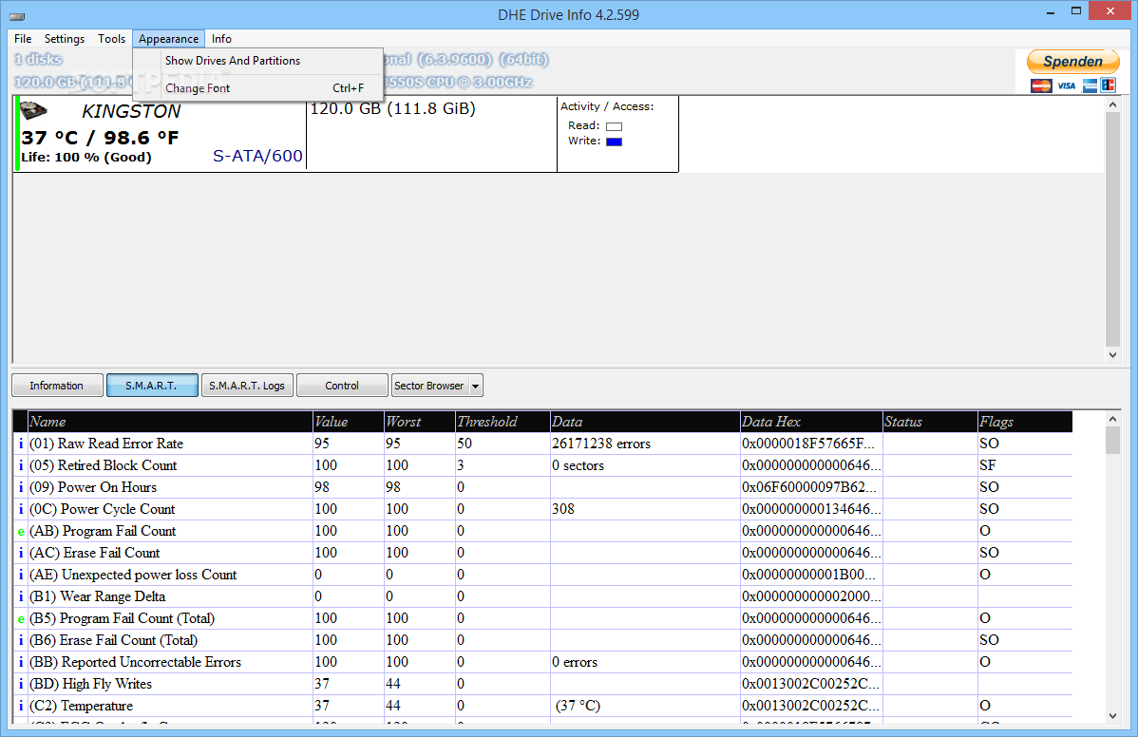Click the info icon for Unexpected power loss Count
This screenshot has height=737, width=1138.
[20, 575]
